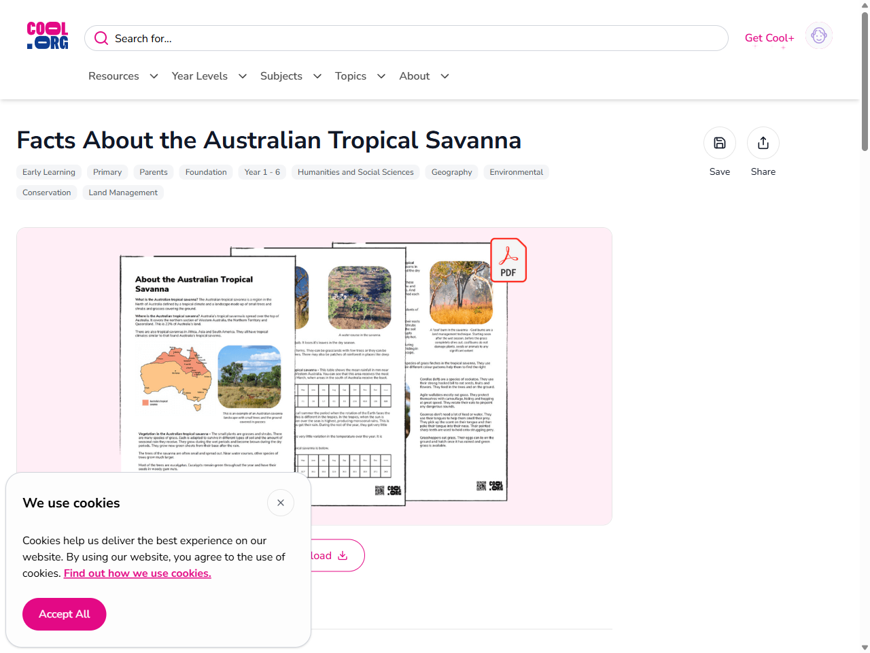Click the Share label under icon
870x653 pixels.
[x=763, y=171]
